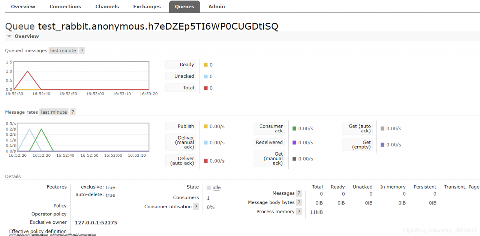This screenshot has width=480, height=236.
Task: Click help icon for Message body bytes
Action: coord(299,202)
